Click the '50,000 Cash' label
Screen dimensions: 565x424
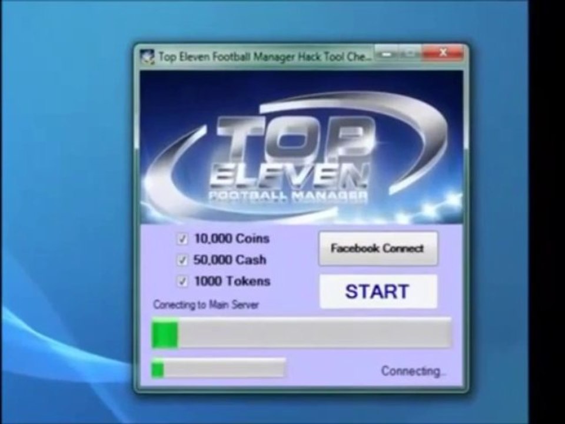pos(230,260)
